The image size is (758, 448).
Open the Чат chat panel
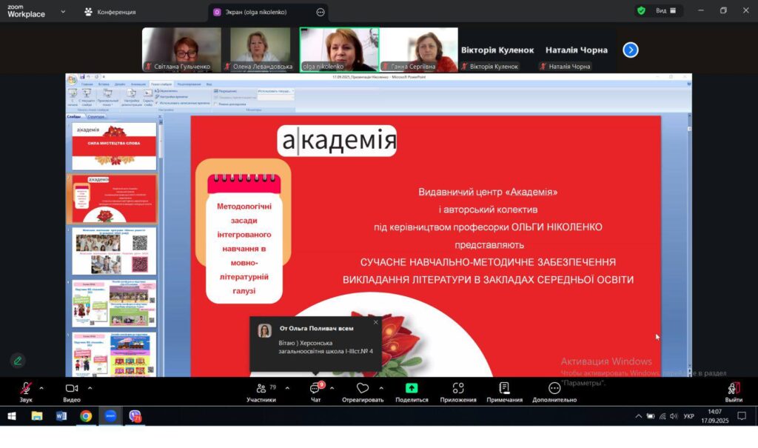point(315,389)
